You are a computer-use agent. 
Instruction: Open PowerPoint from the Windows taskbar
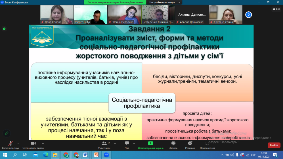(x=96, y=155)
